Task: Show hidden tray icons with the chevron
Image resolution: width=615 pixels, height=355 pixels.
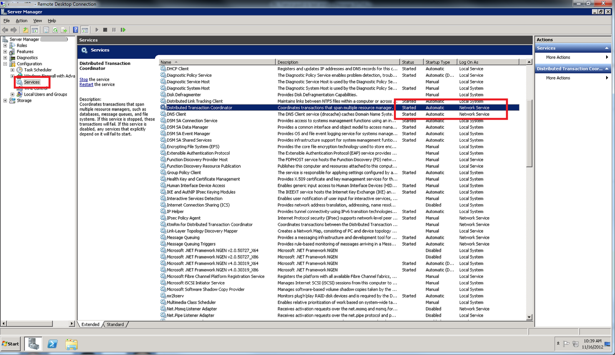Action: [x=558, y=343]
